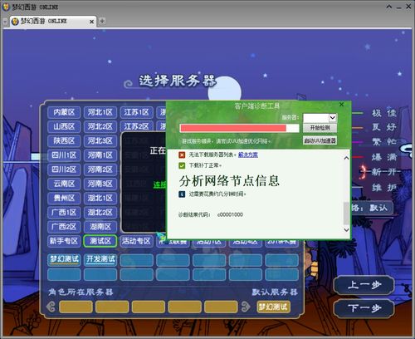The width and height of the screenshot is (415, 339).
Task: Click the 下一步 button
Action: pyautogui.click(x=364, y=308)
